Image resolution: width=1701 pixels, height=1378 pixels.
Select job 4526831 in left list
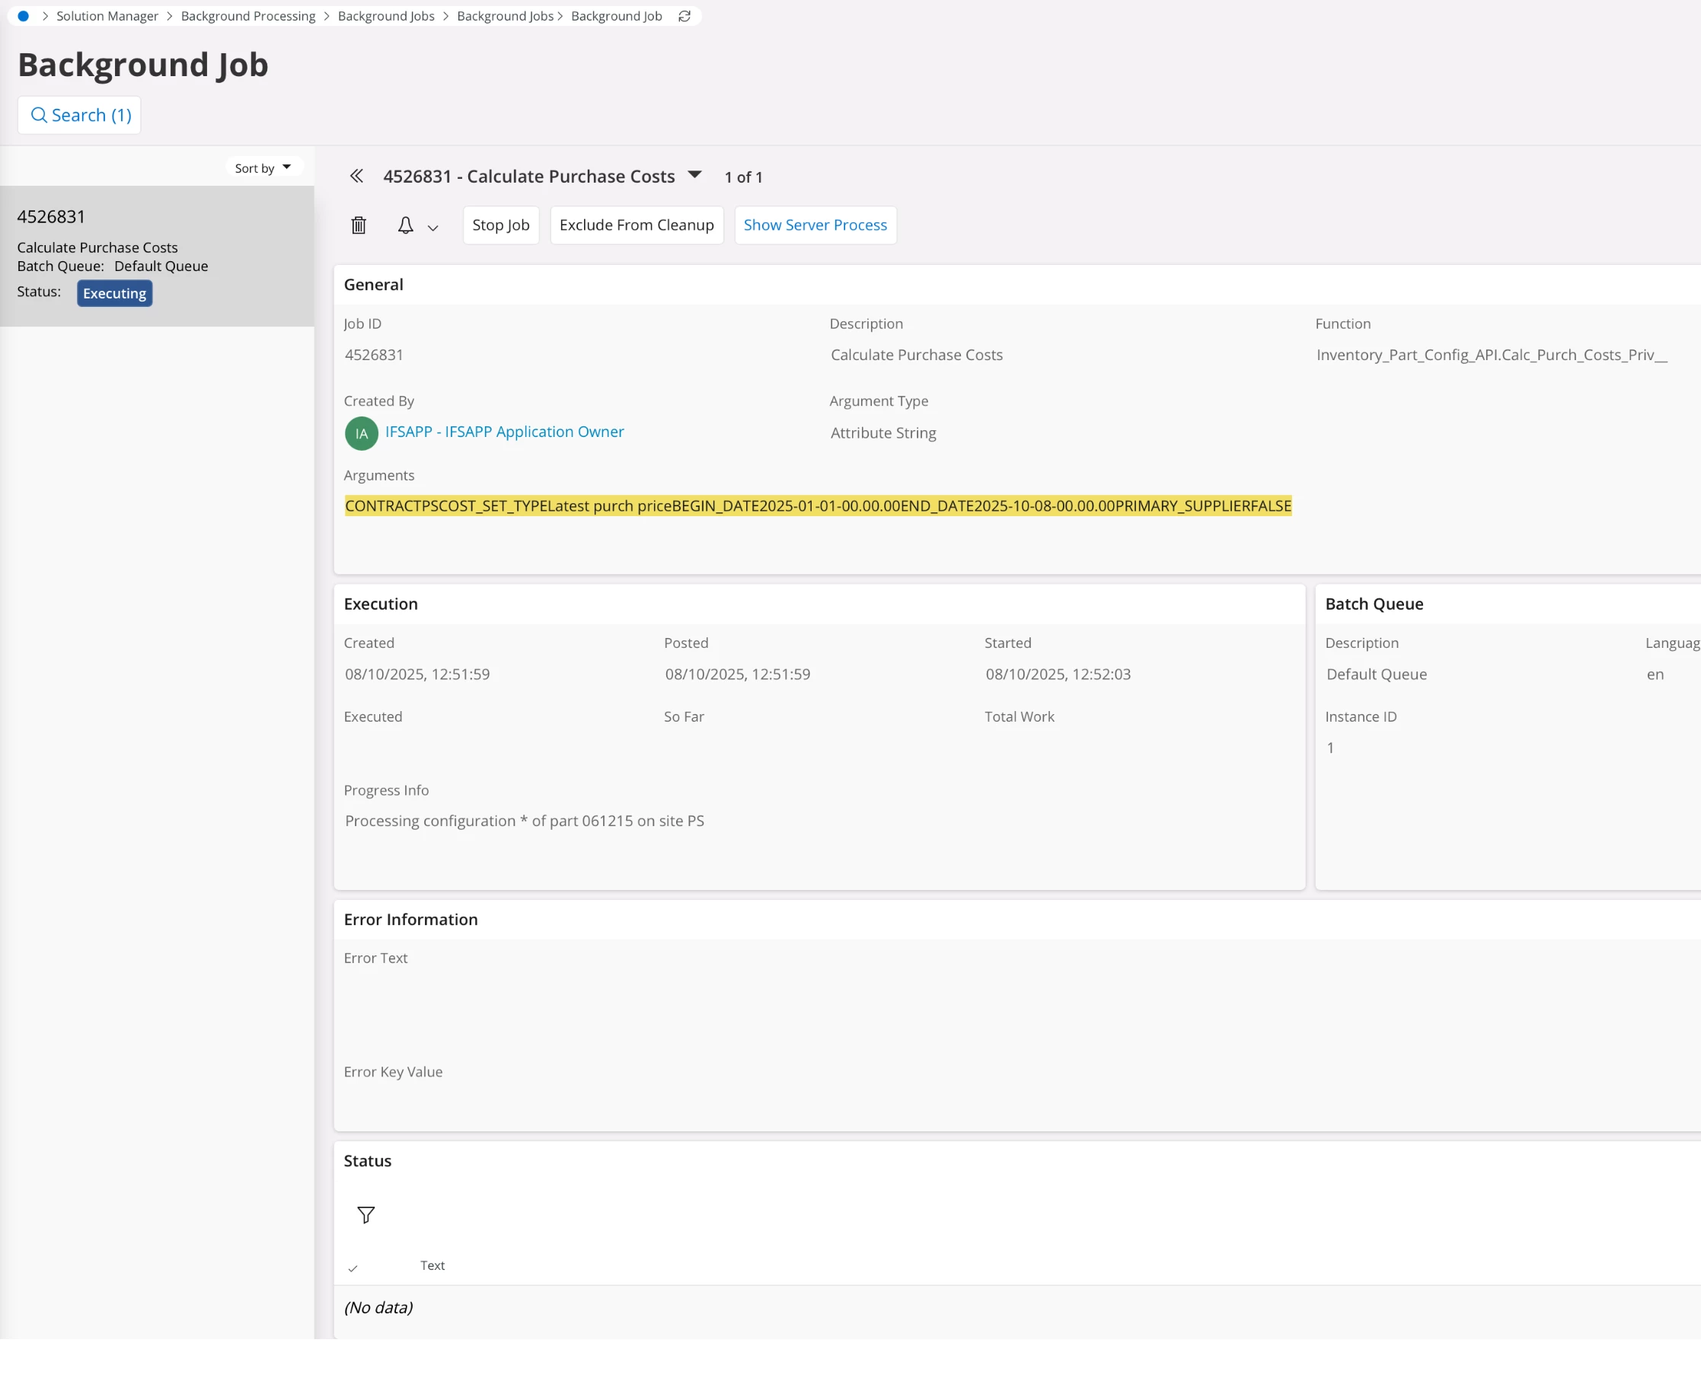[x=156, y=256]
